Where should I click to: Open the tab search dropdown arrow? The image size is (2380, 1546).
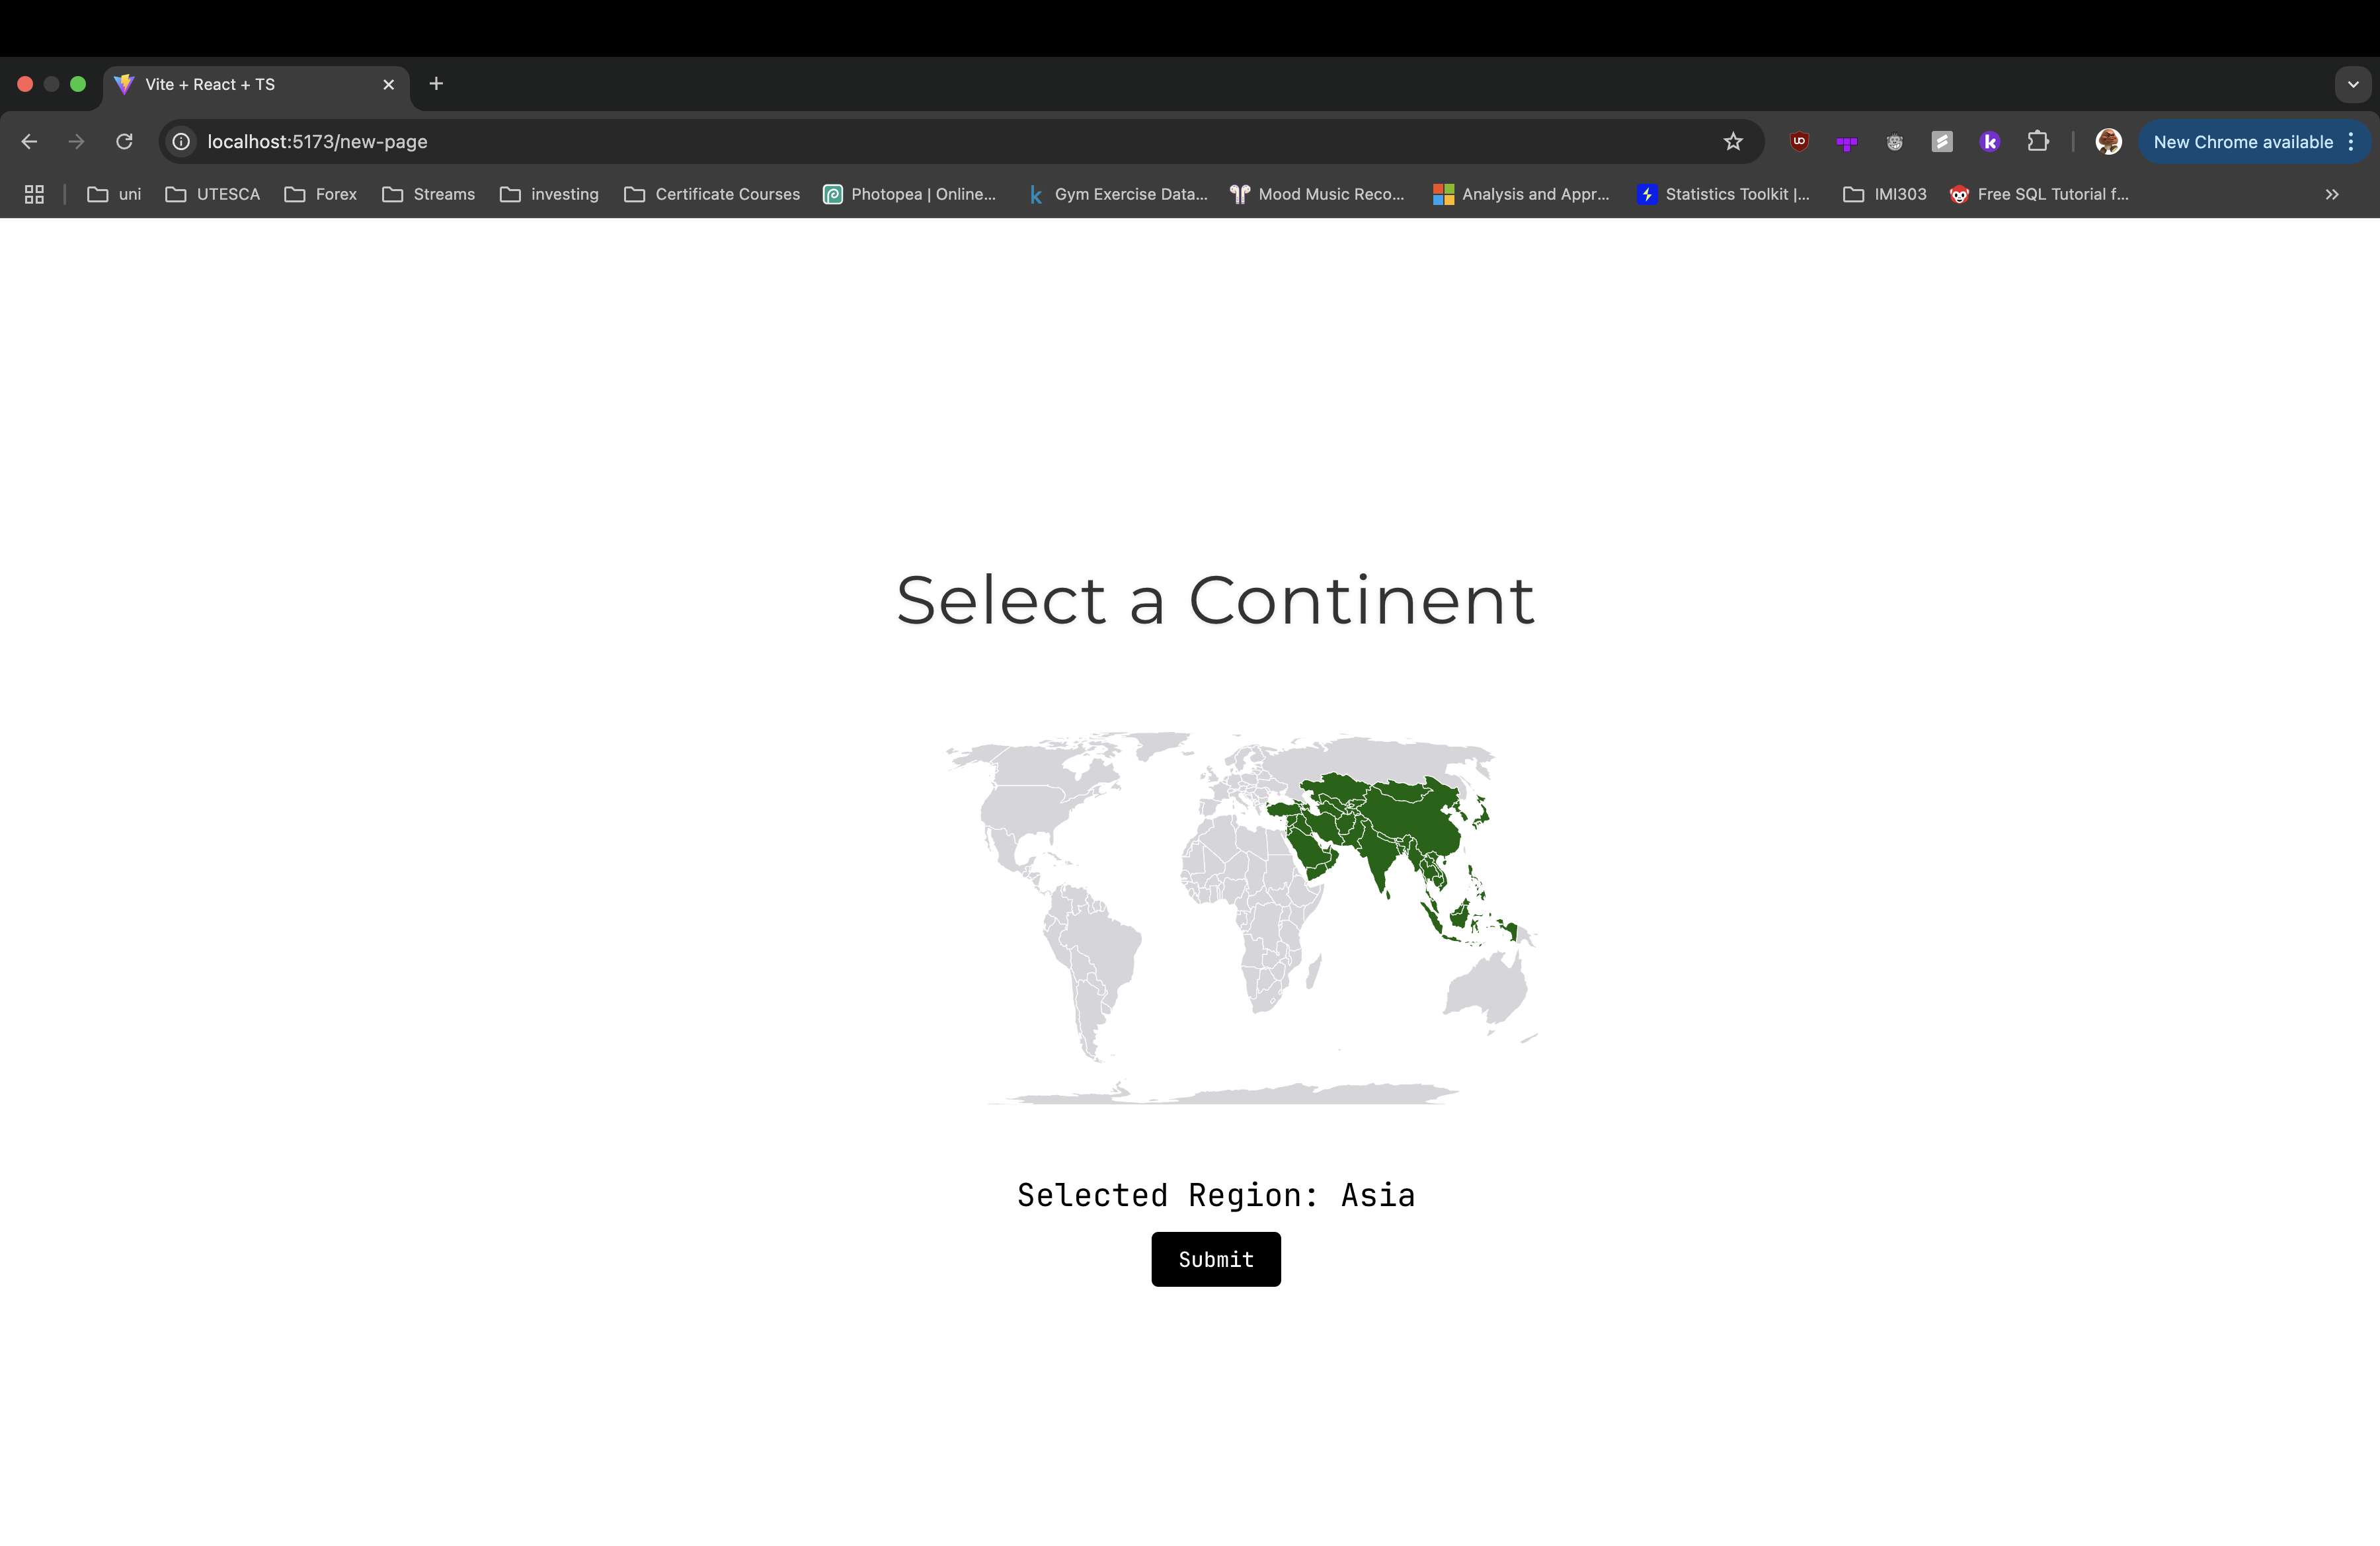coord(2353,84)
